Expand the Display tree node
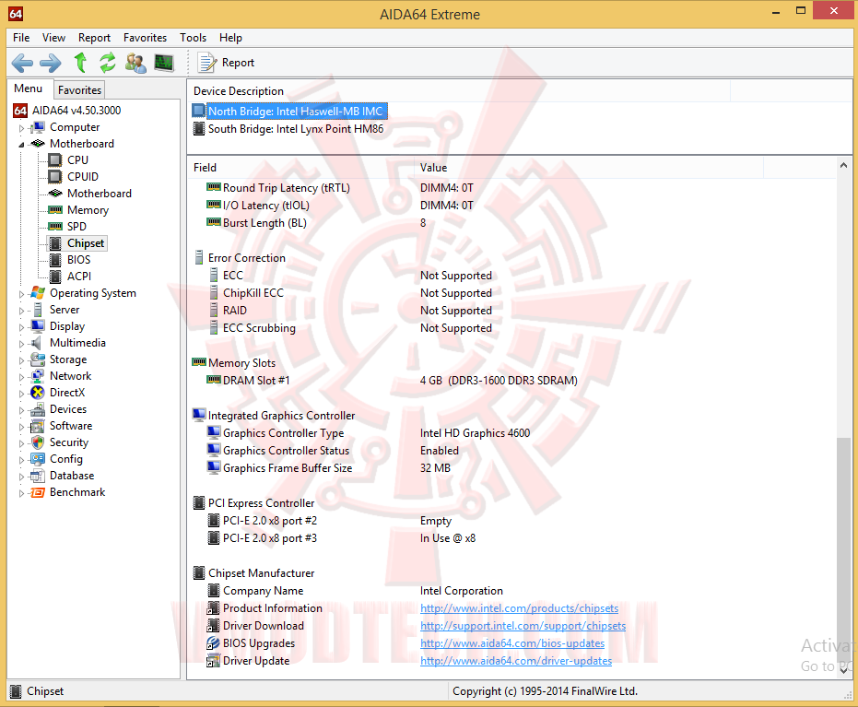The image size is (858, 707). pyautogui.click(x=21, y=327)
